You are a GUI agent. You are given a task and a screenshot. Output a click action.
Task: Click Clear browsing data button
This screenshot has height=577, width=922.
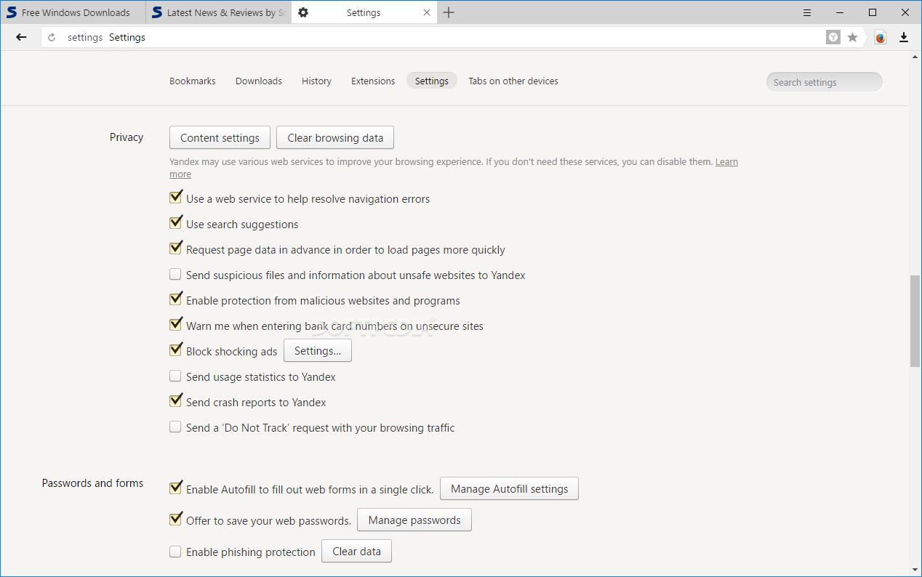(x=335, y=138)
